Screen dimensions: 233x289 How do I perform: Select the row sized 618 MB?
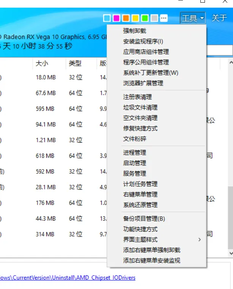click(x=54, y=156)
